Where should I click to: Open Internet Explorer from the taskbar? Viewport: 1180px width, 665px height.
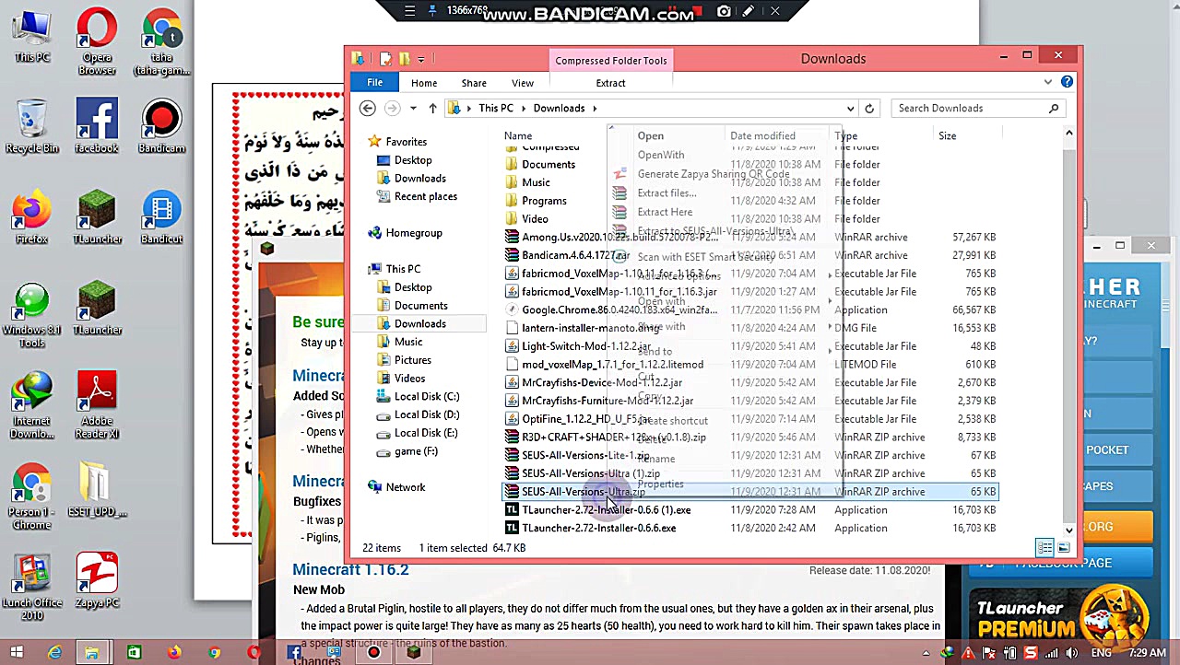tap(54, 653)
